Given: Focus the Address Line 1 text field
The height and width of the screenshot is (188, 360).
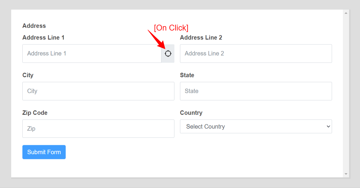Looking at the screenshot, I should [92, 53].
